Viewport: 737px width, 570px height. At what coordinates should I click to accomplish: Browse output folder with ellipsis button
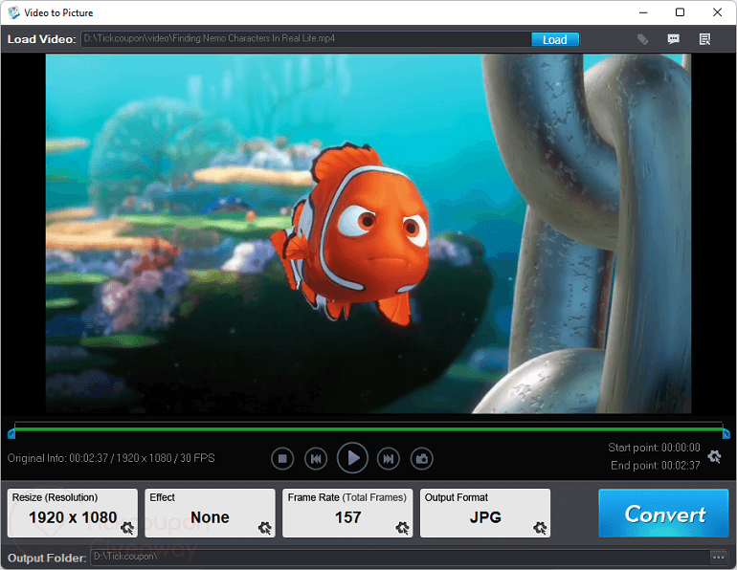click(x=718, y=558)
